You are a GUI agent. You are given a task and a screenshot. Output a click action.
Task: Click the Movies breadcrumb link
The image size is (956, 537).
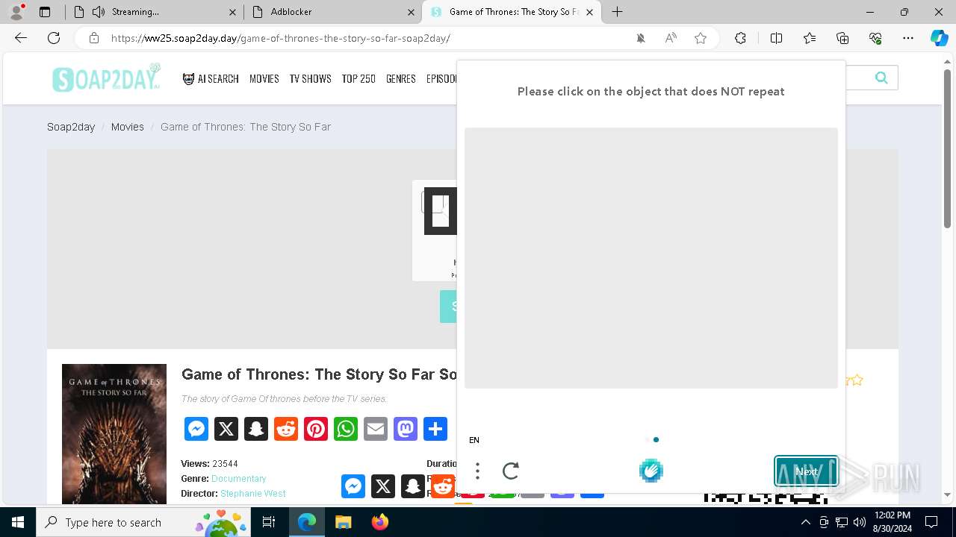point(128,127)
